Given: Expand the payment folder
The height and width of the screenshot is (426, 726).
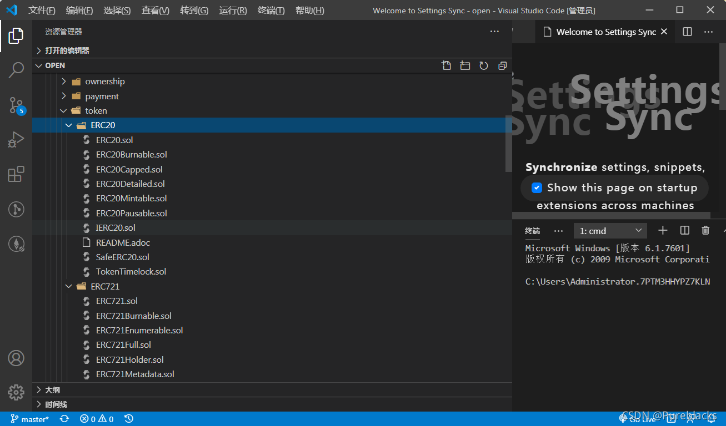Looking at the screenshot, I should [x=272, y=96].
